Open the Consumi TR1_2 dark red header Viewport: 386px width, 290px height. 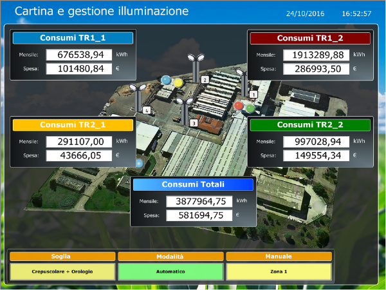[x=310, y=38]
